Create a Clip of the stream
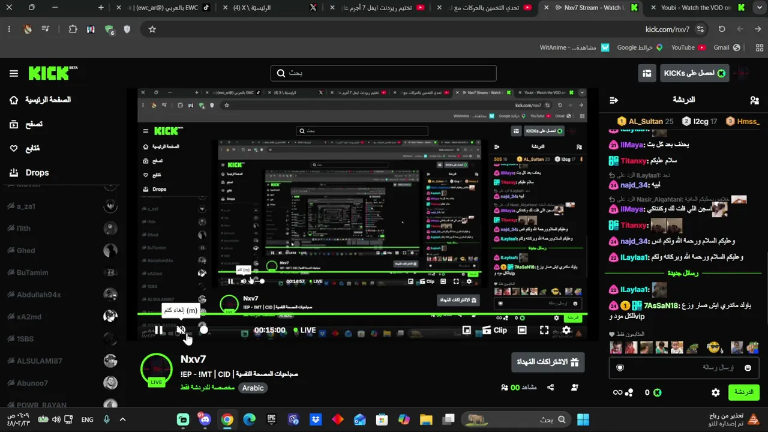The width and height of the screenshot is (768, 432). coord(495,330)
